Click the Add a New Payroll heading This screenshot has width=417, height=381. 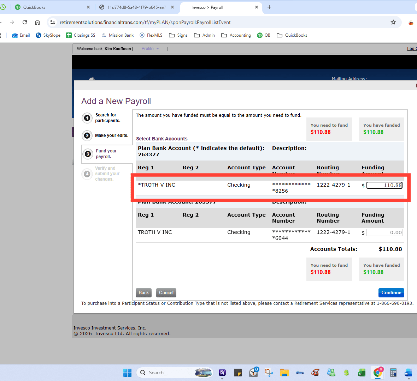(x=116, y=101)
